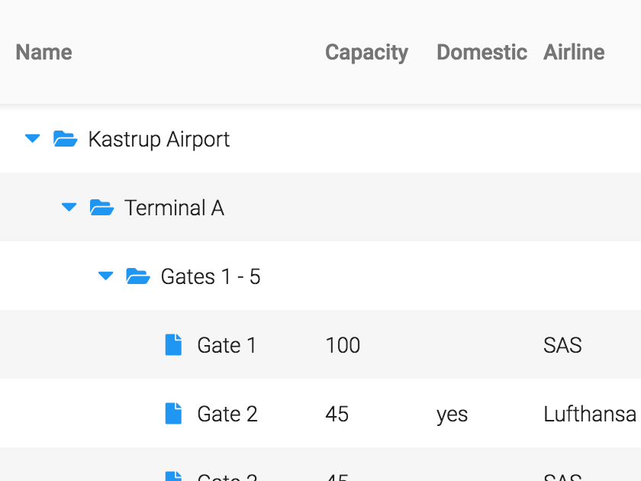The height and width of the screenshot is (481, 641).
Task: Click the Gates 1 - 5 folder icon
Action: point(137,276)
